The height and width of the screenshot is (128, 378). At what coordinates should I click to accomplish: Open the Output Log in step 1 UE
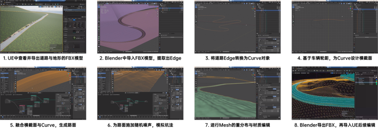[x=11, y=53]
